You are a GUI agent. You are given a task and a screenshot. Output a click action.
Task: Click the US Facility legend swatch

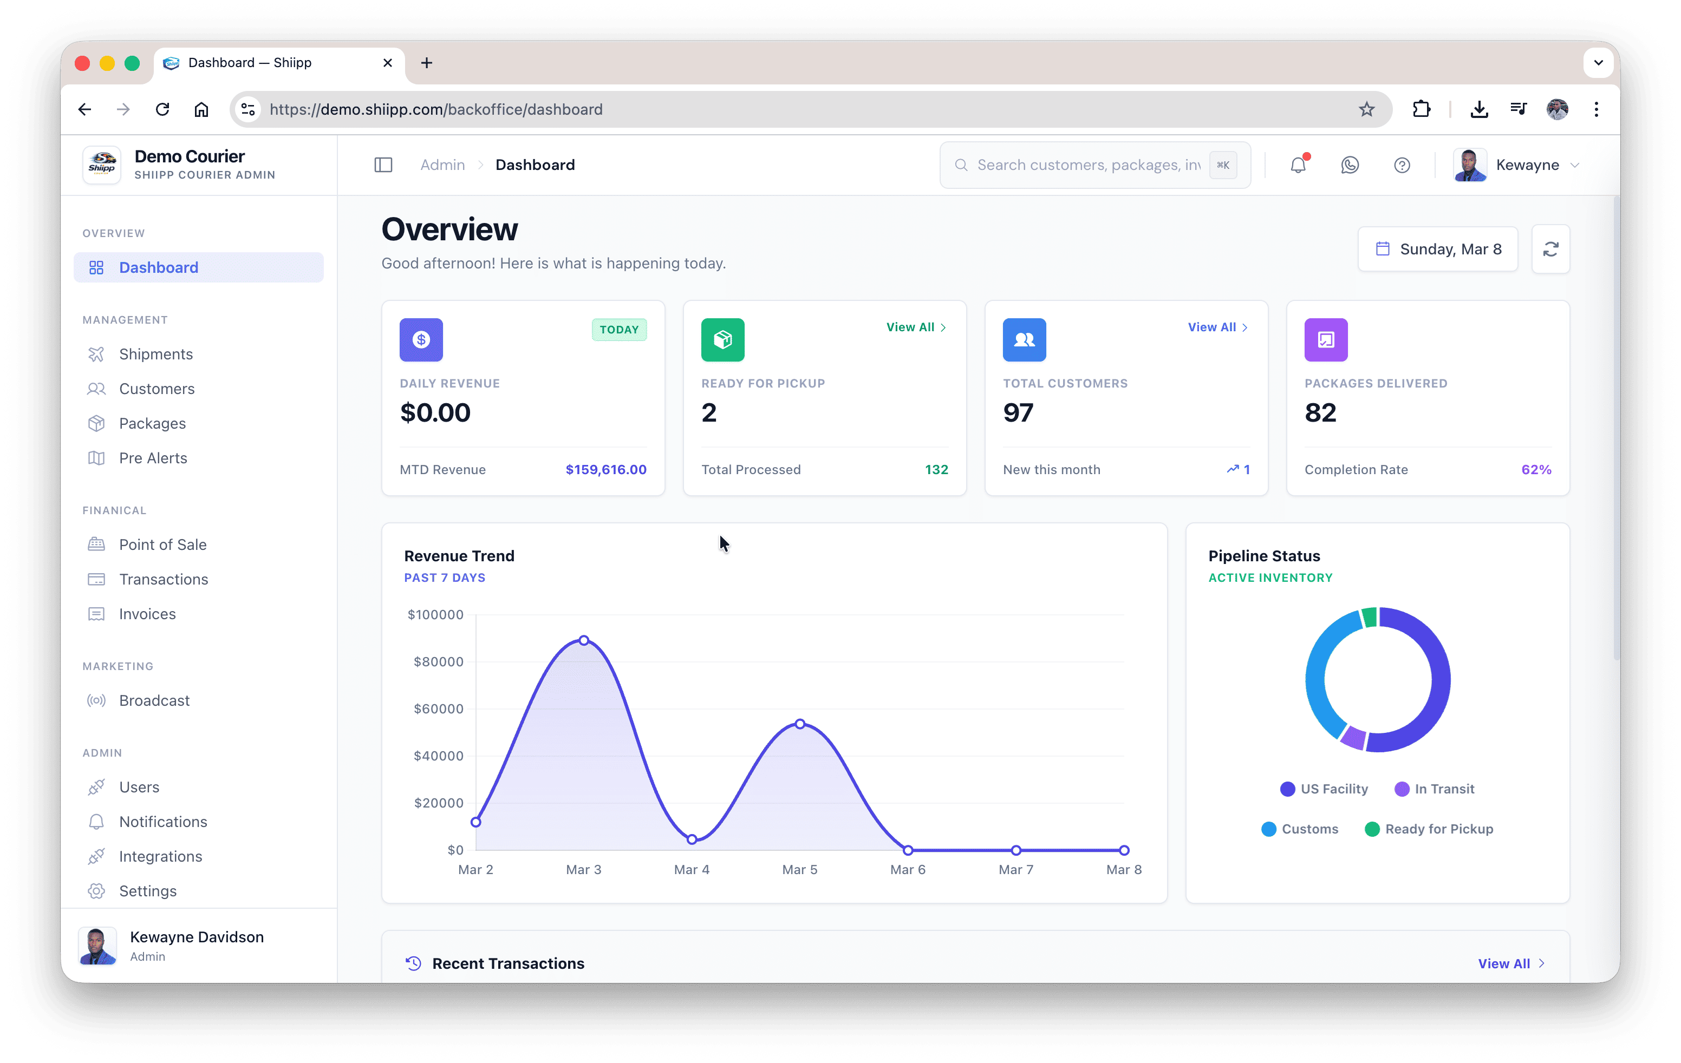[1288, 789]
